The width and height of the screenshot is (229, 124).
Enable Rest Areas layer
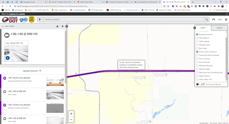197,48
